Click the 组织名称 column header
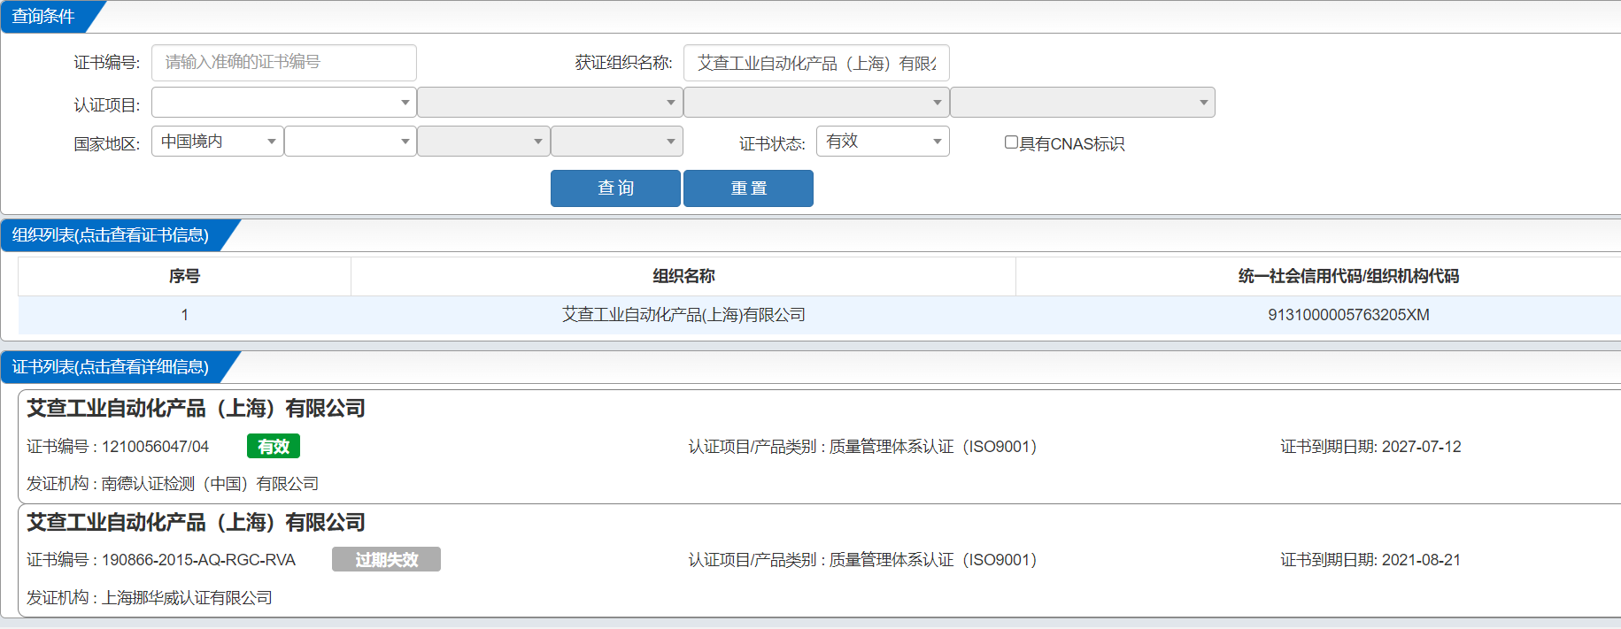Image resolution: width=1621 pixels, height=629 pixels. [683, 276]
